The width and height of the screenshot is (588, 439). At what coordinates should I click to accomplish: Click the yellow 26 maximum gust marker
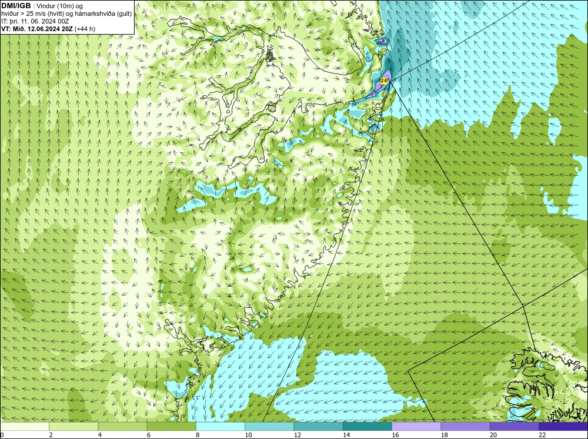tap(384, 81)
